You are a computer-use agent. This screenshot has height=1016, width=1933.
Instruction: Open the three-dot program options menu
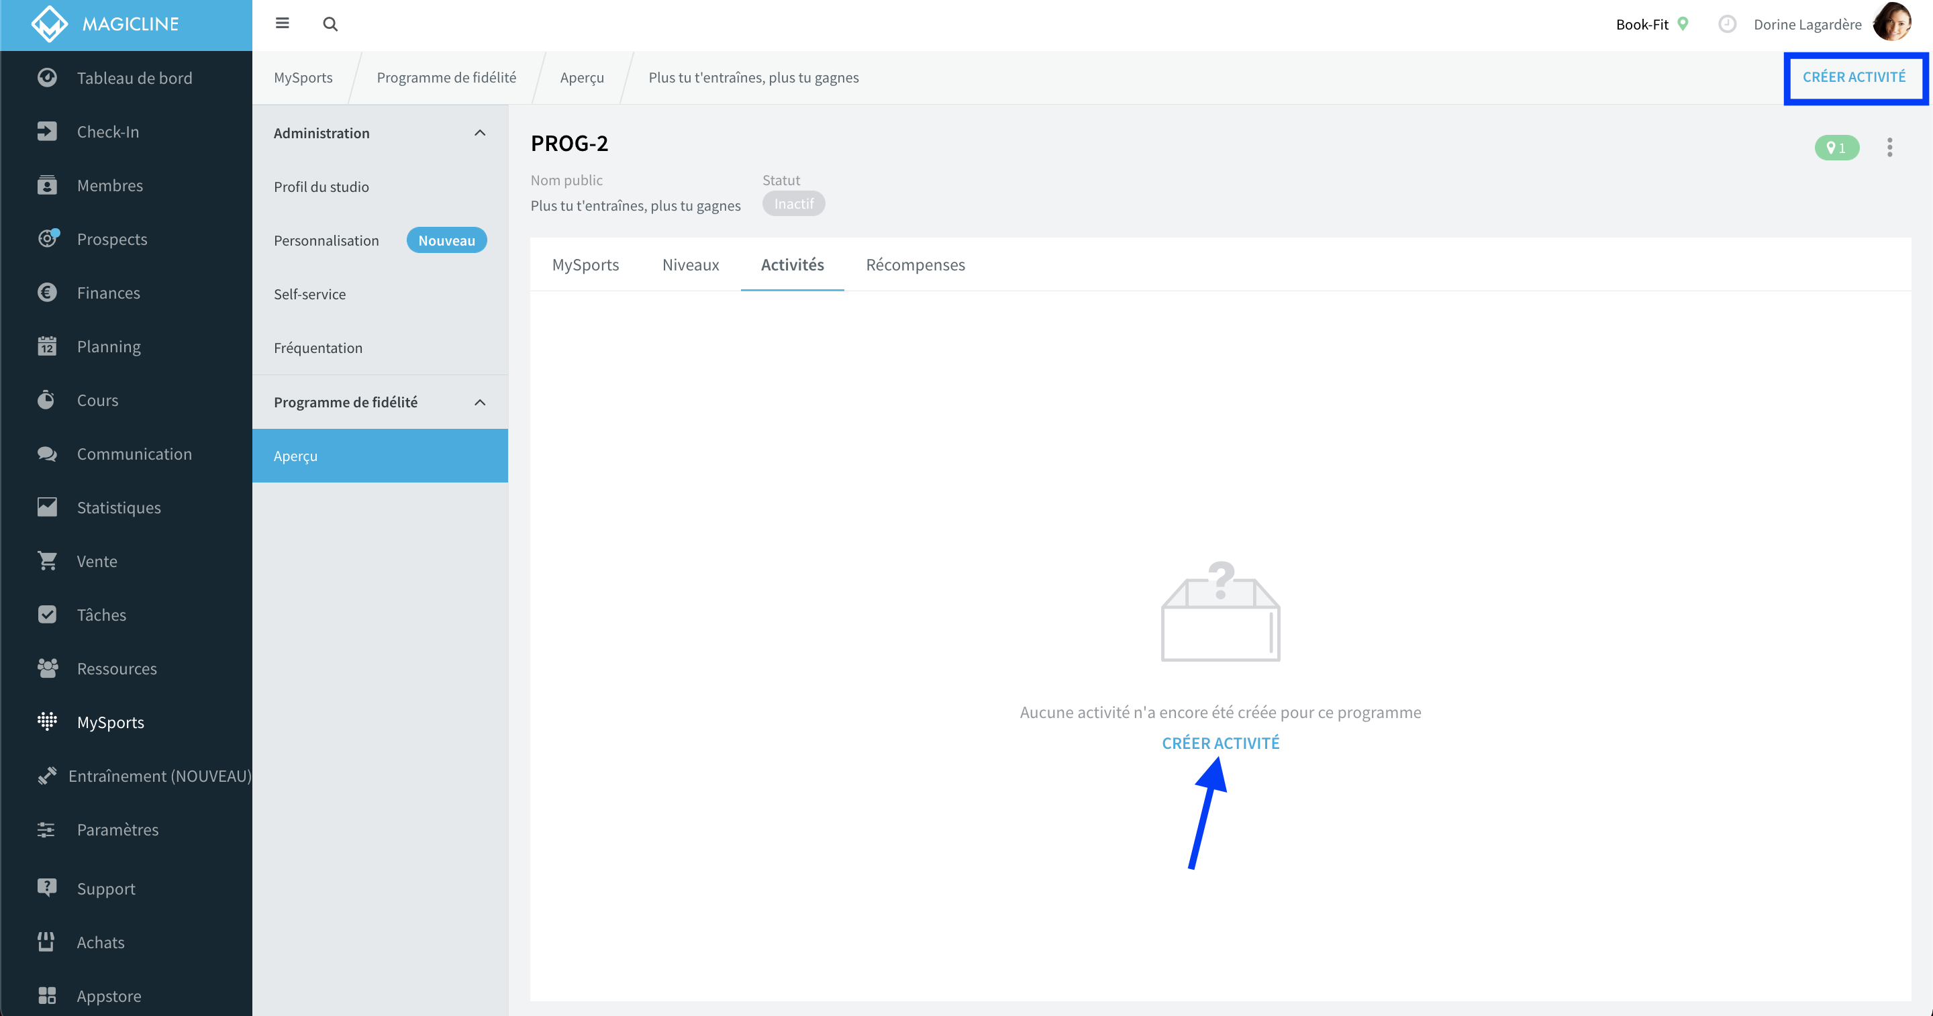click(x=1889, y=147)
